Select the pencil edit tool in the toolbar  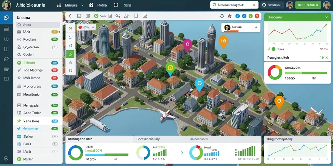[x=126, y=16]
